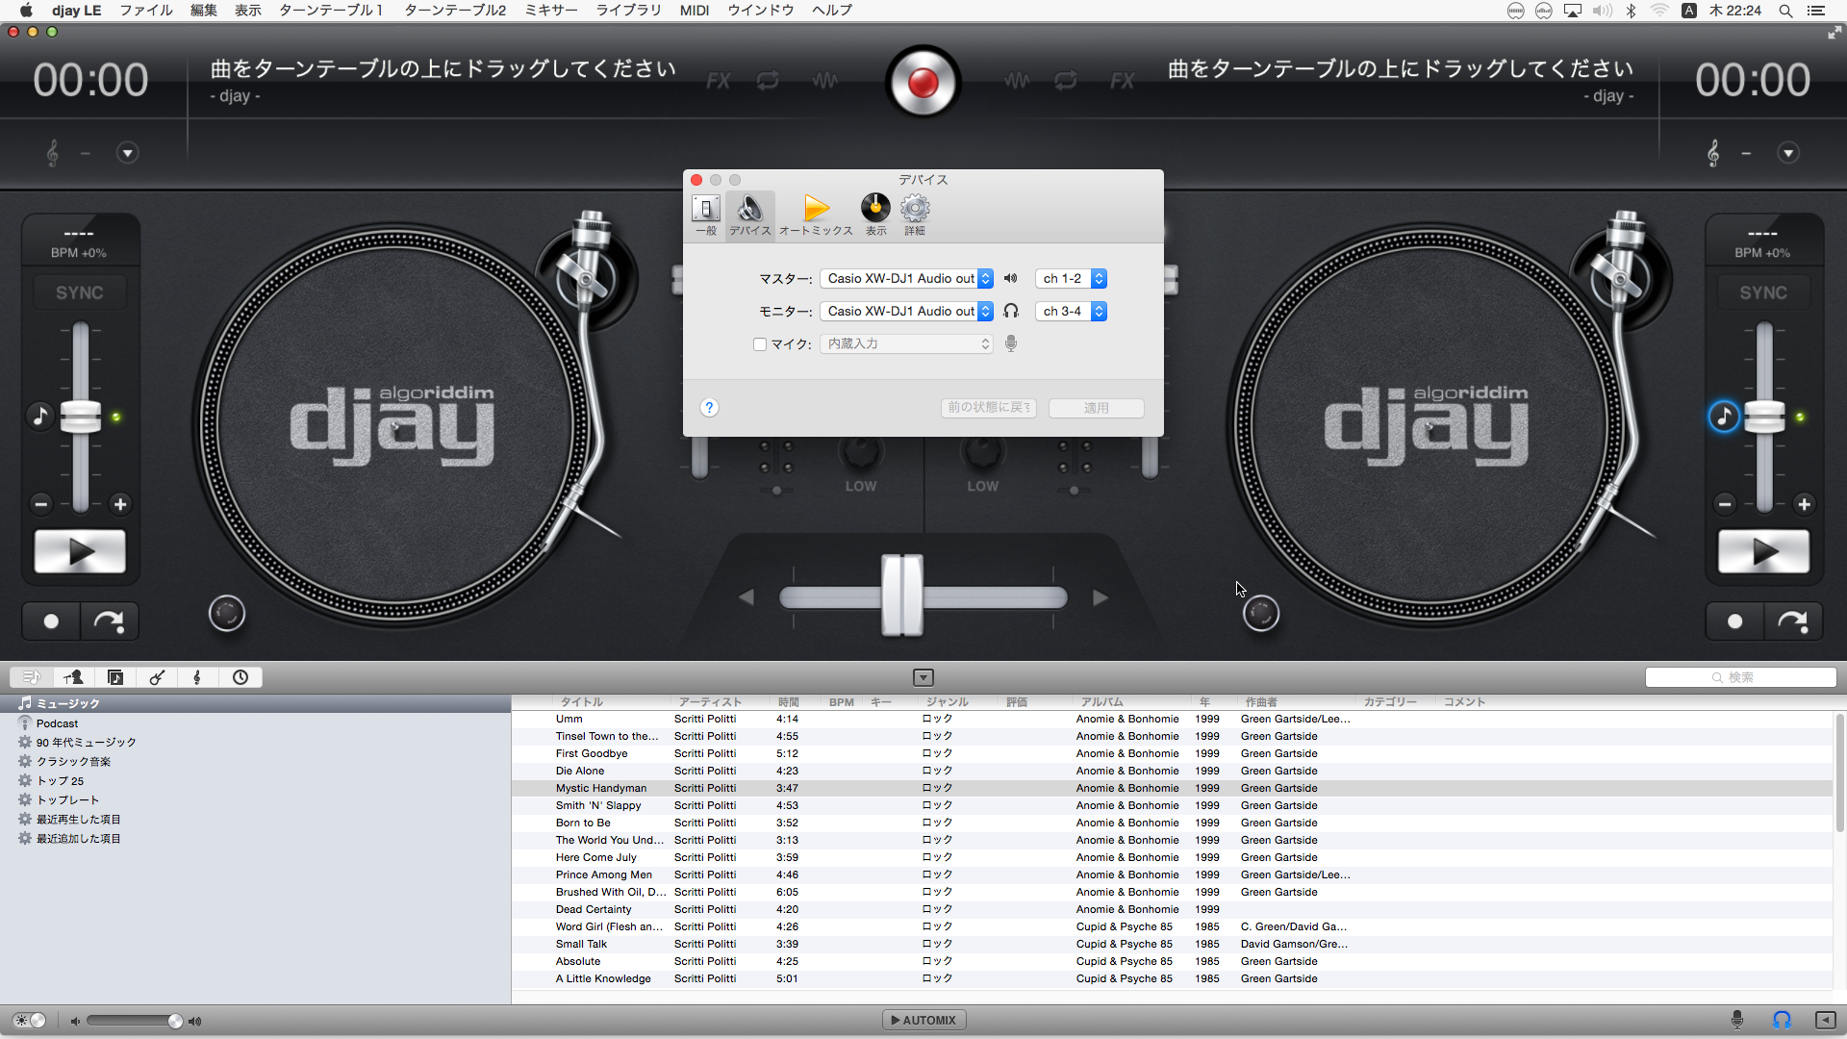Click the help question mark button
This screenshot has height=1039, width=1847.
[x=709, y=408]
